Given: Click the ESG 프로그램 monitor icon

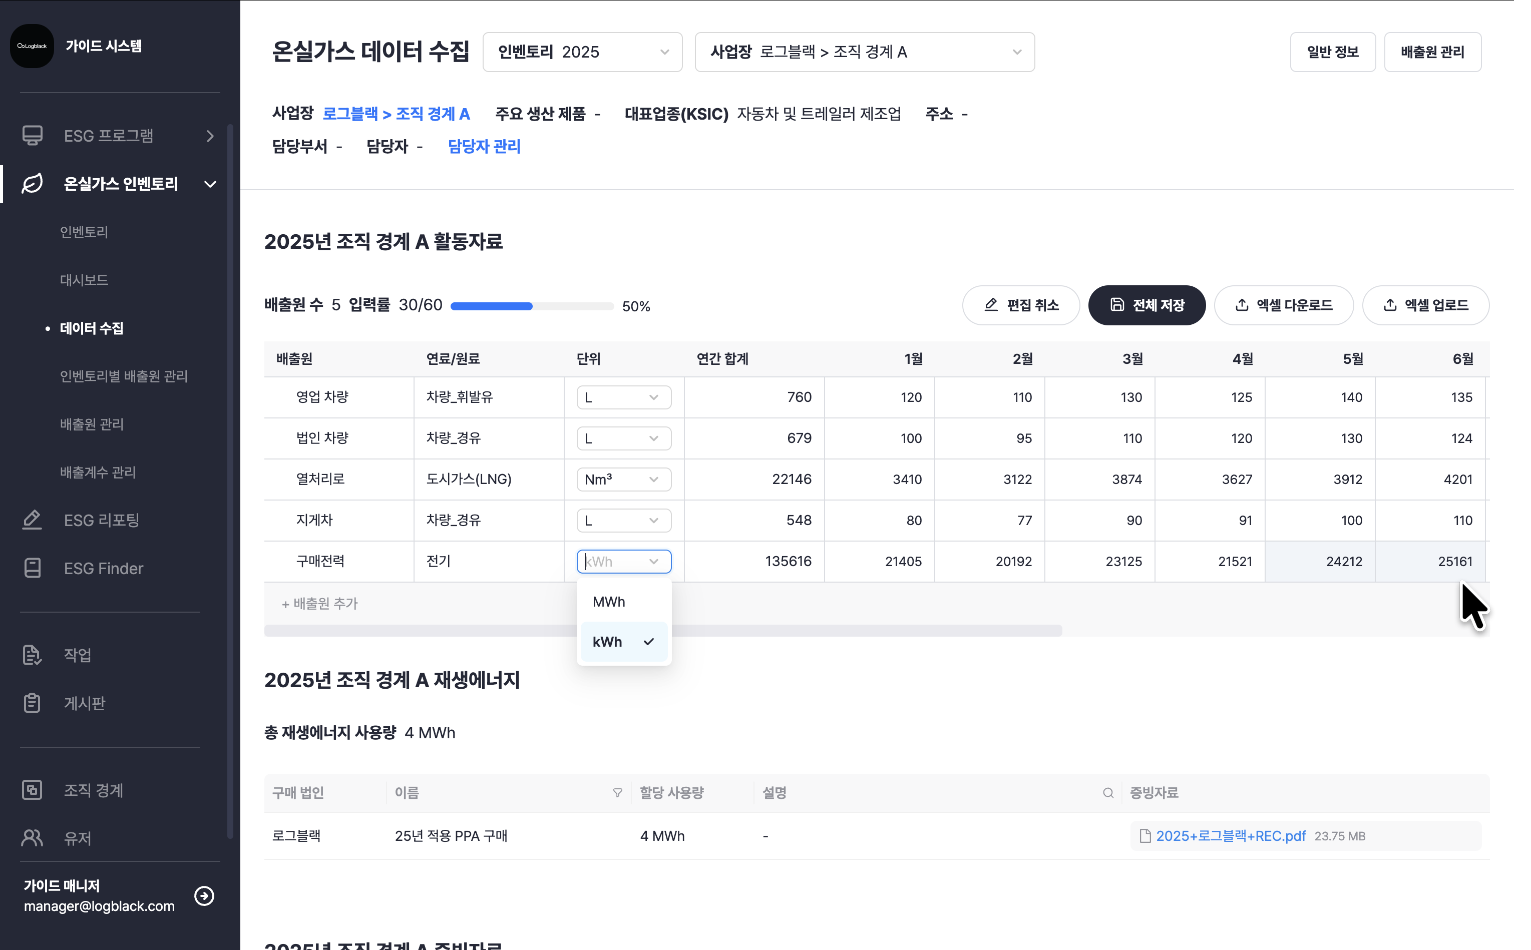Looking at the screenshot, I should point(32,136).
